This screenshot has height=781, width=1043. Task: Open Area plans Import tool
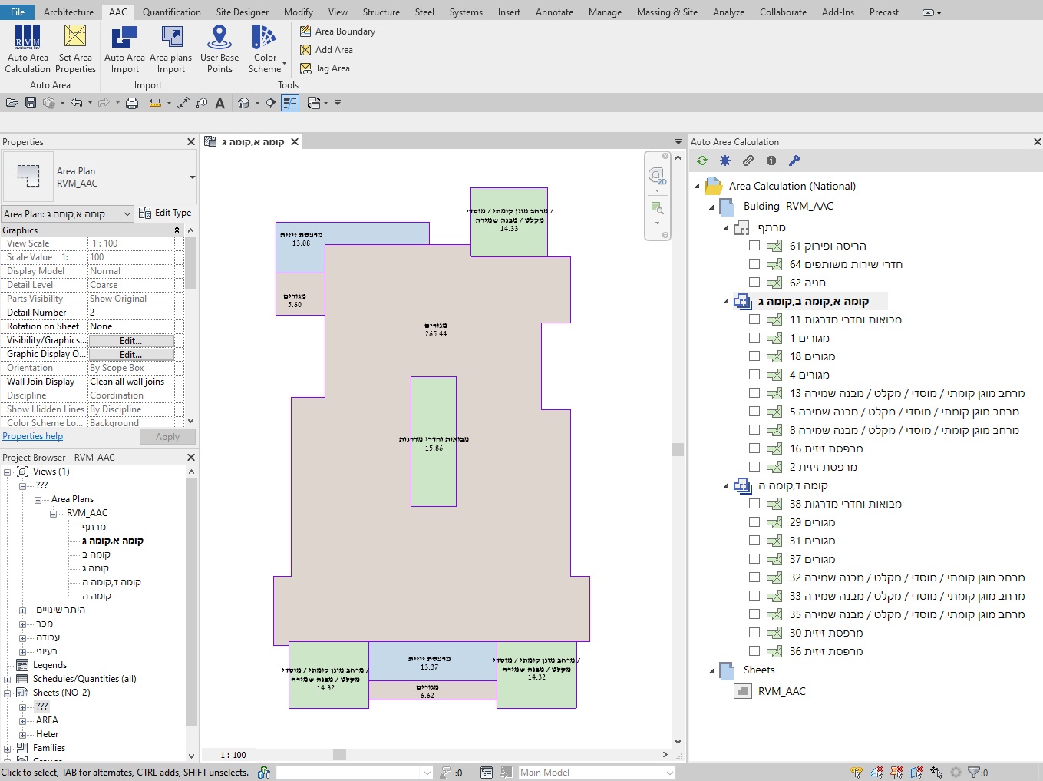point(171,49)
